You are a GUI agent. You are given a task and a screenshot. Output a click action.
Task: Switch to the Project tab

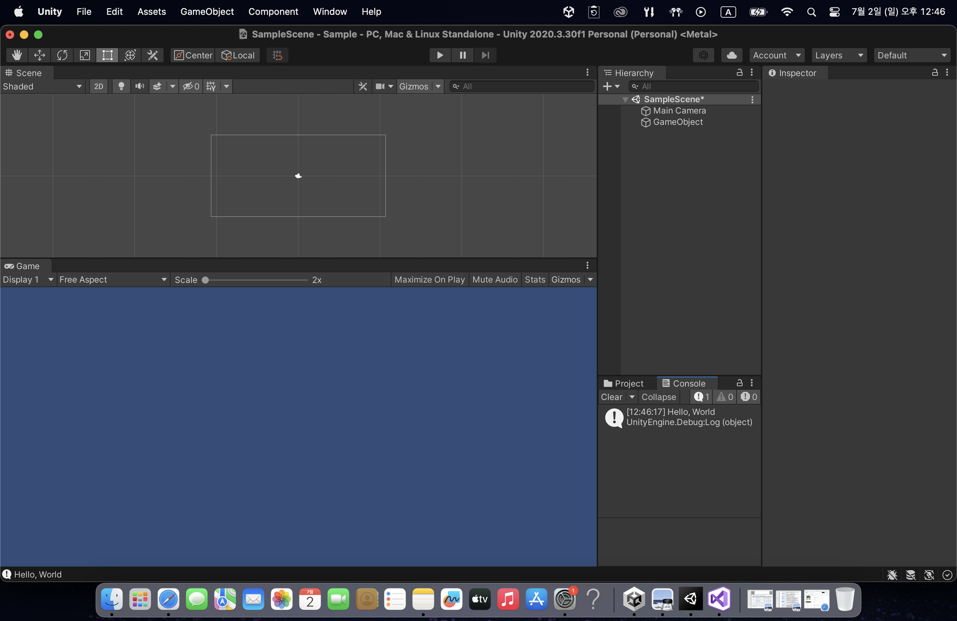pos(624,384)
